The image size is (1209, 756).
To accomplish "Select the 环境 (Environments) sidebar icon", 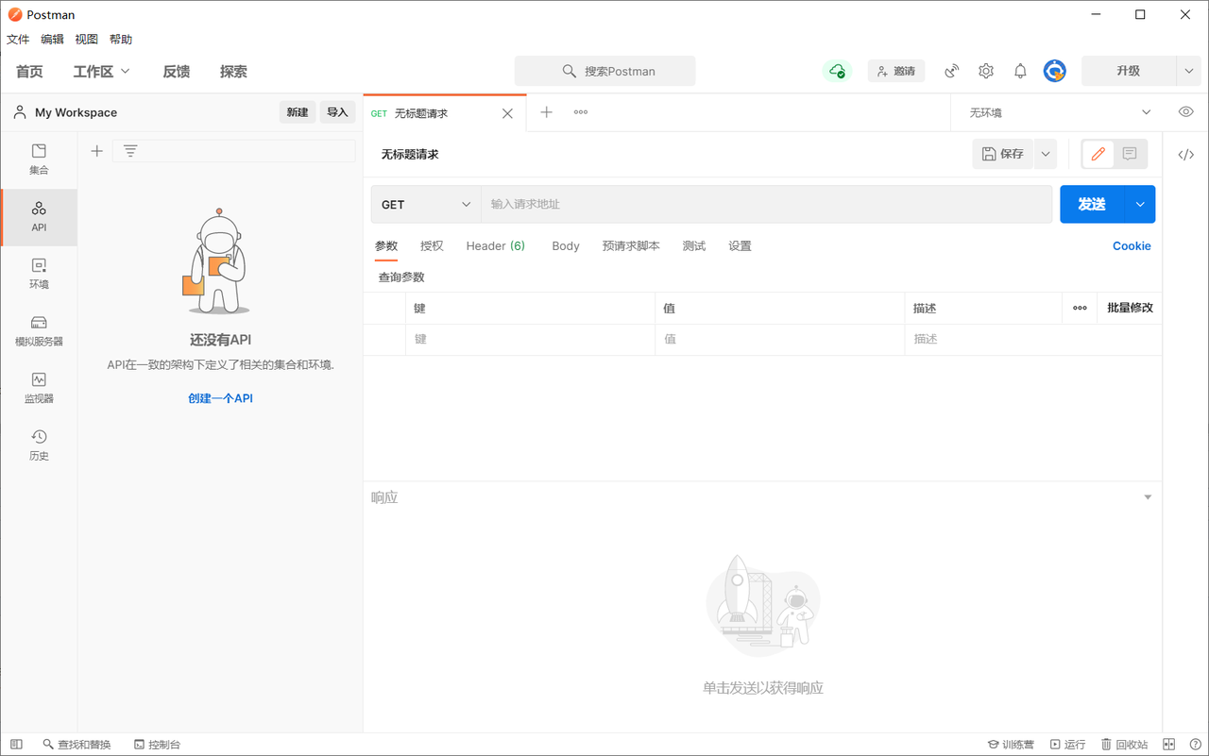I will (39, 274).
